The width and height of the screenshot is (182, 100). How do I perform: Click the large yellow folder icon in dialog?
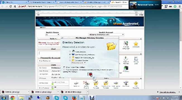(111, 46)
